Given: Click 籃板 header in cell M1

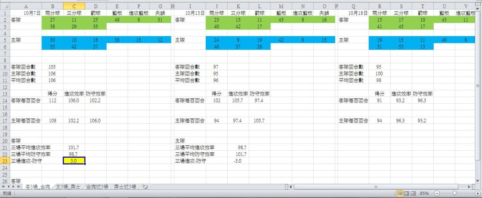Looking at the screenshot, I should tap(281, 13).
